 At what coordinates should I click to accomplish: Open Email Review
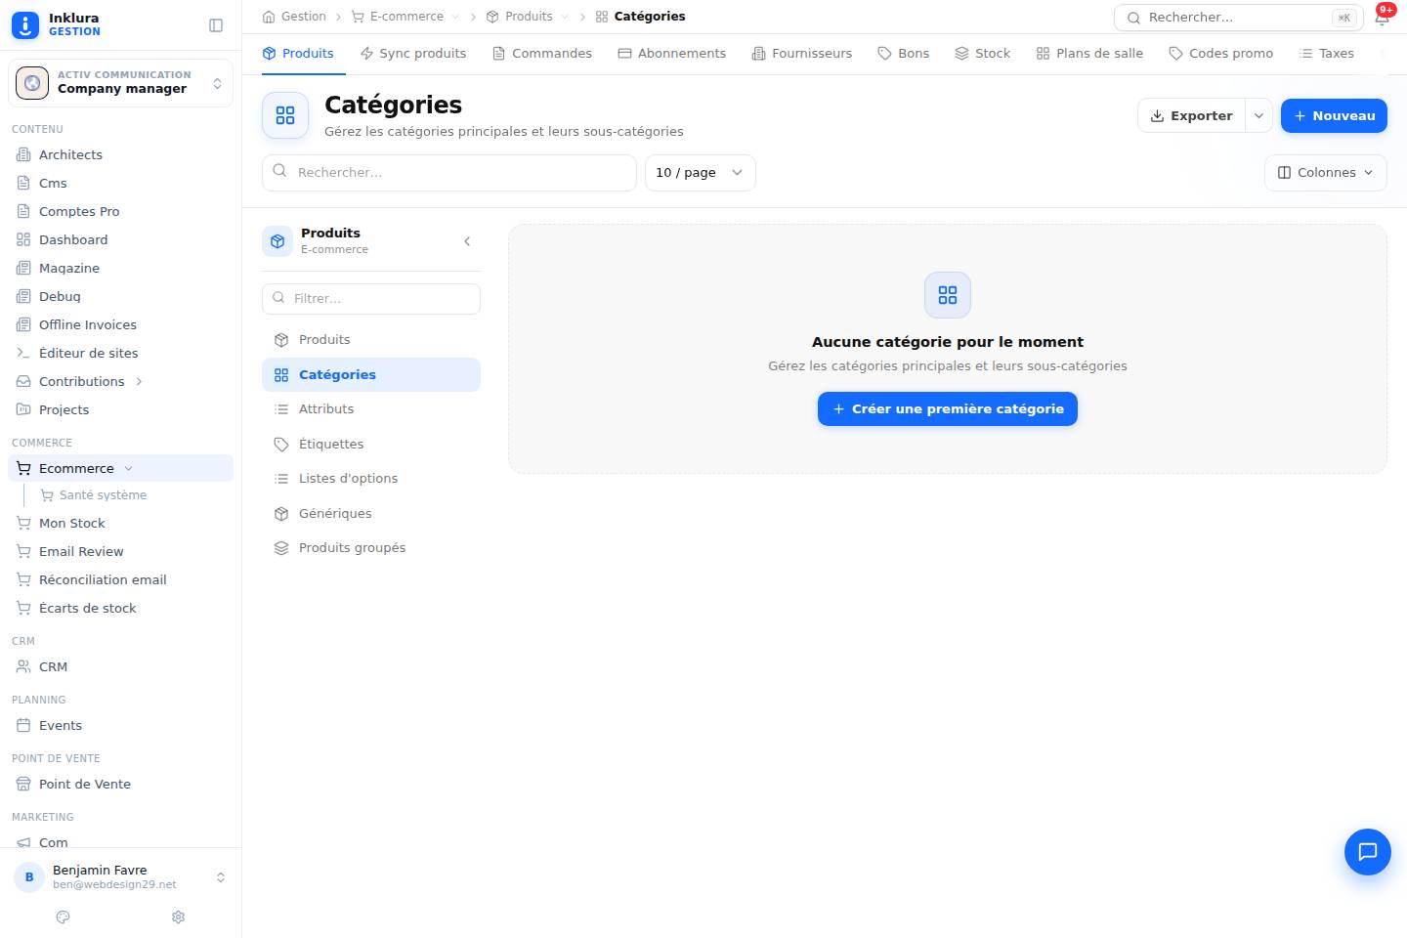tap(120, 551)
